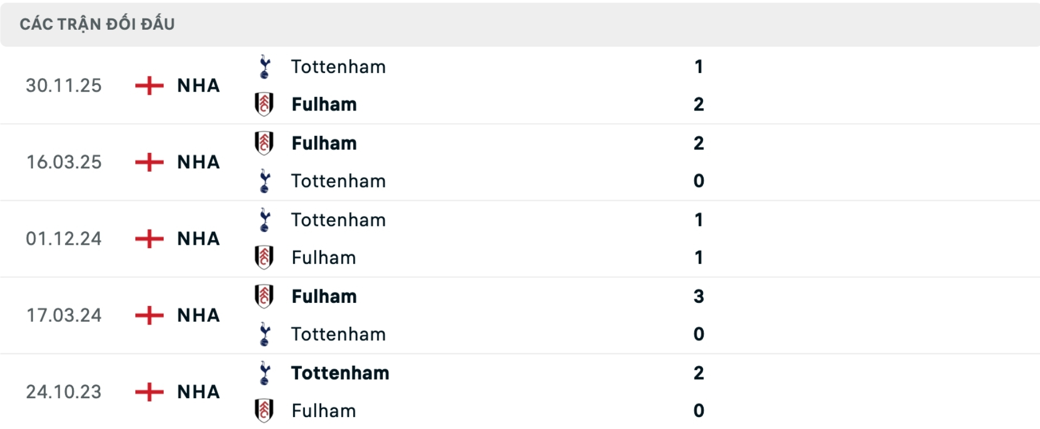Open the NHA league label on the 16.03.25 row
This screenshot has height=429, width=1040.
pyautogui.click(x=198, y=162)
